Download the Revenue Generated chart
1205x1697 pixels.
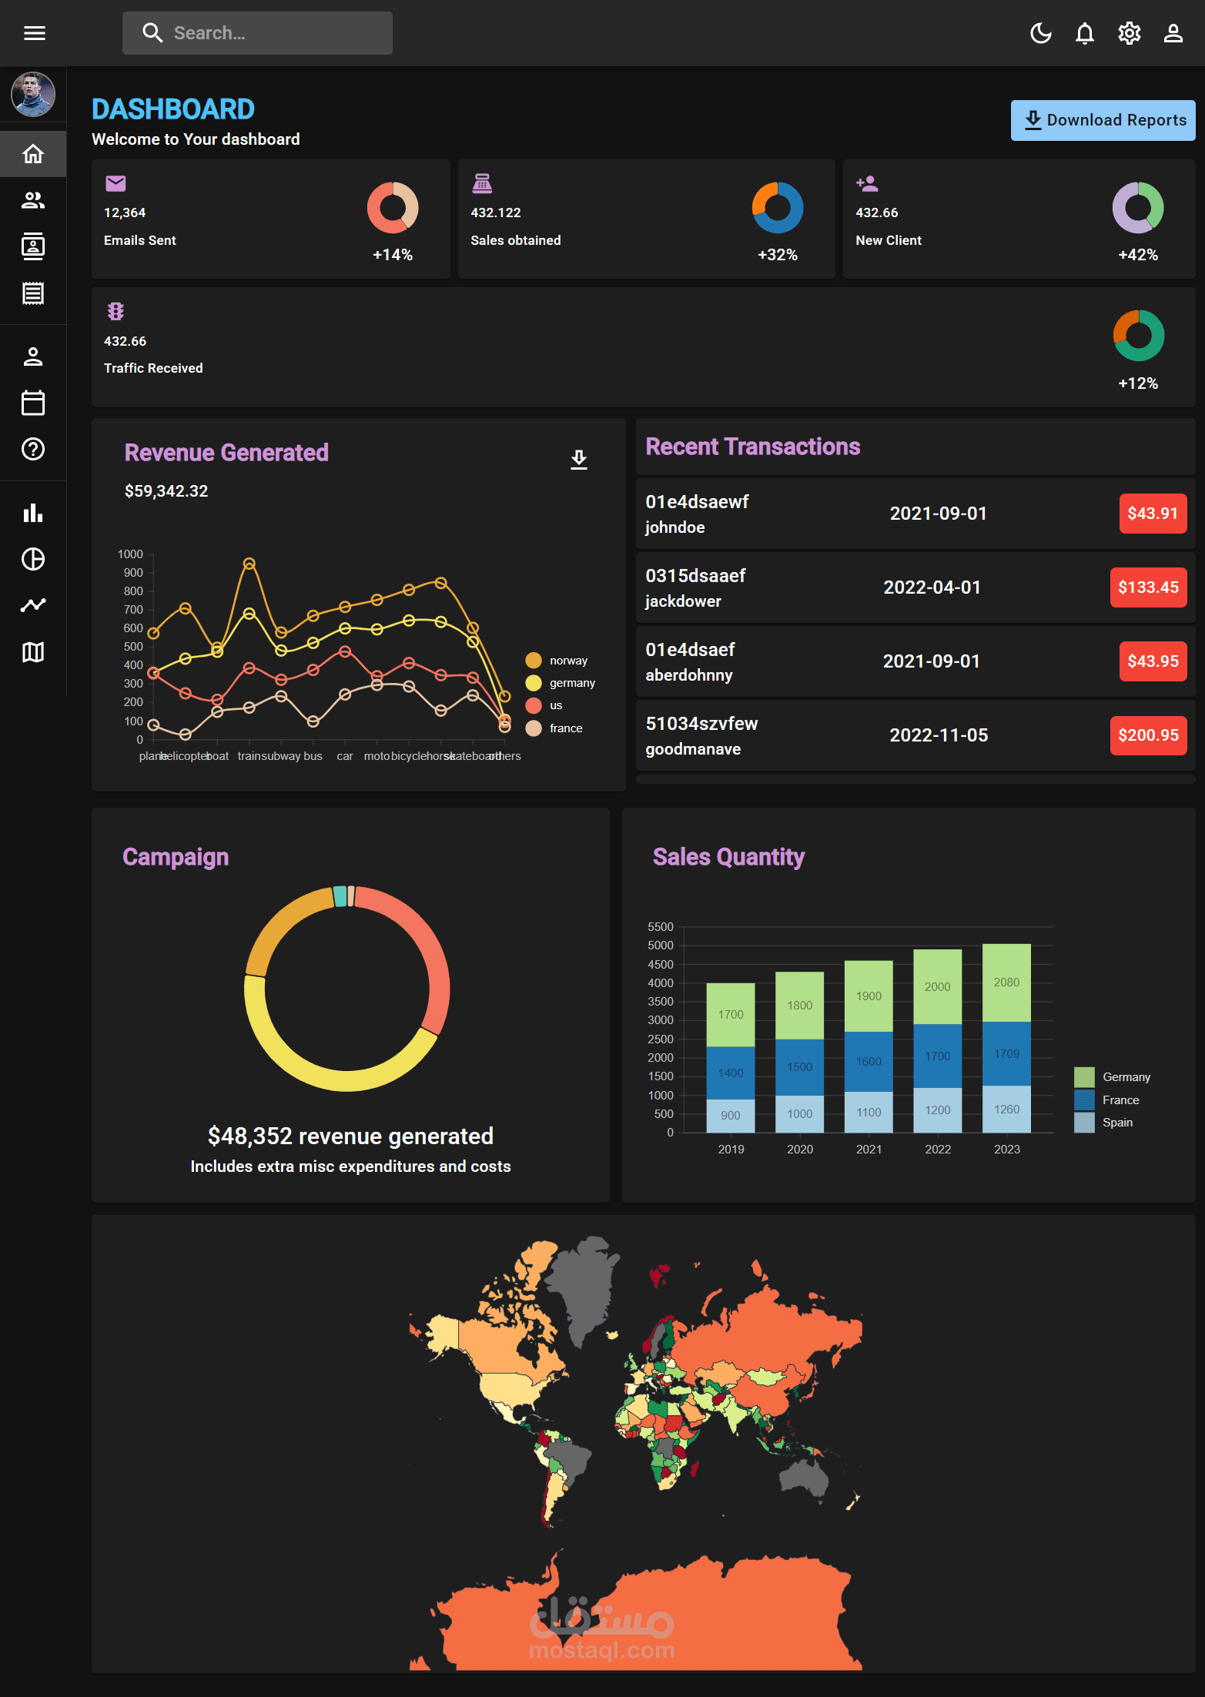(x=579, y=460)
